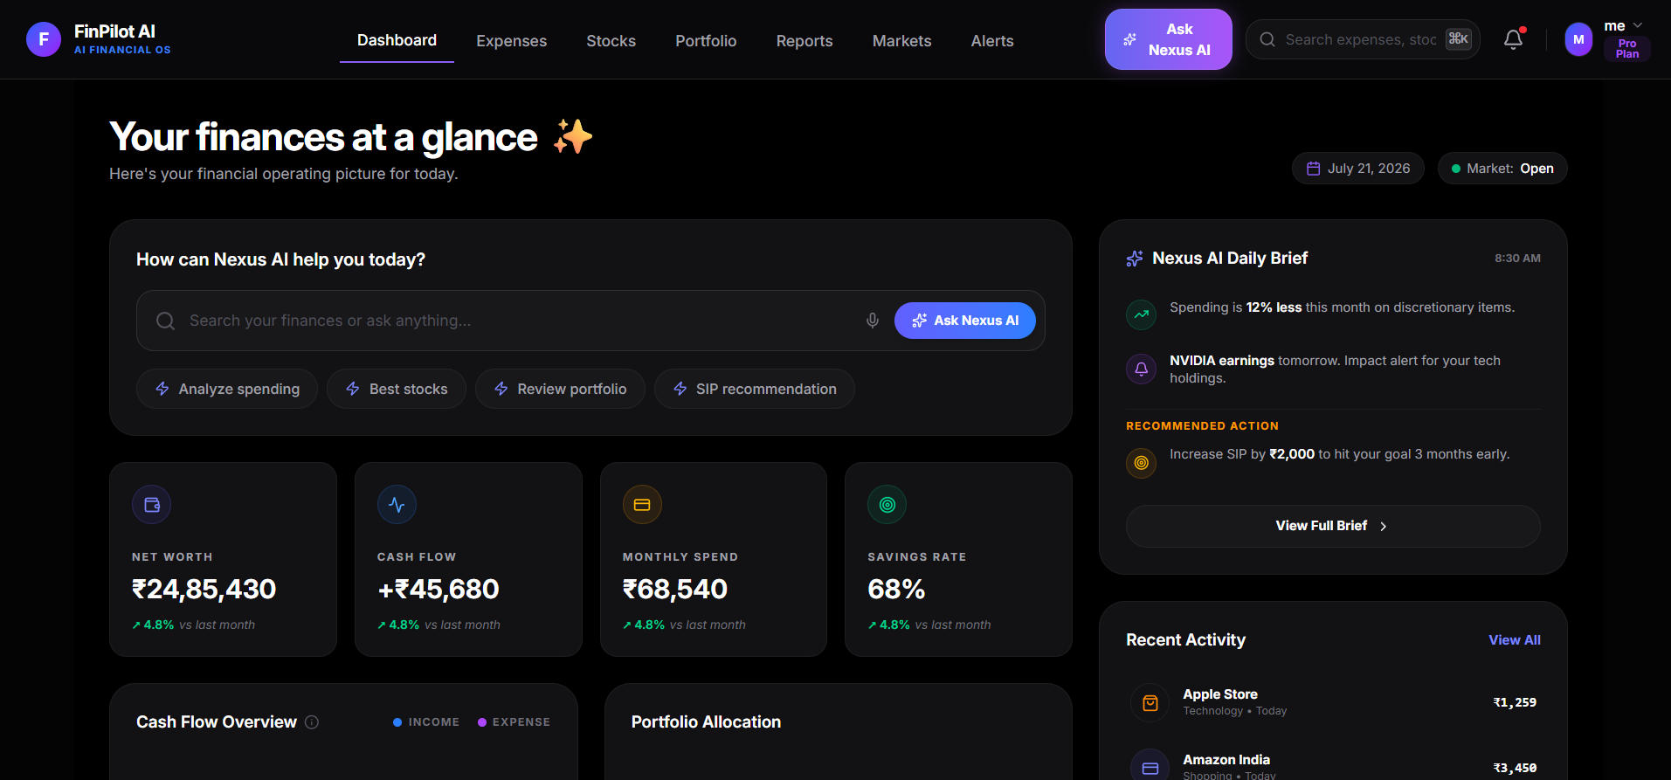Viewport: 1671px width, 780px height.
Task: Click the Nexus AI Daily Brief sparkle icon
Action: (1135, 259)
